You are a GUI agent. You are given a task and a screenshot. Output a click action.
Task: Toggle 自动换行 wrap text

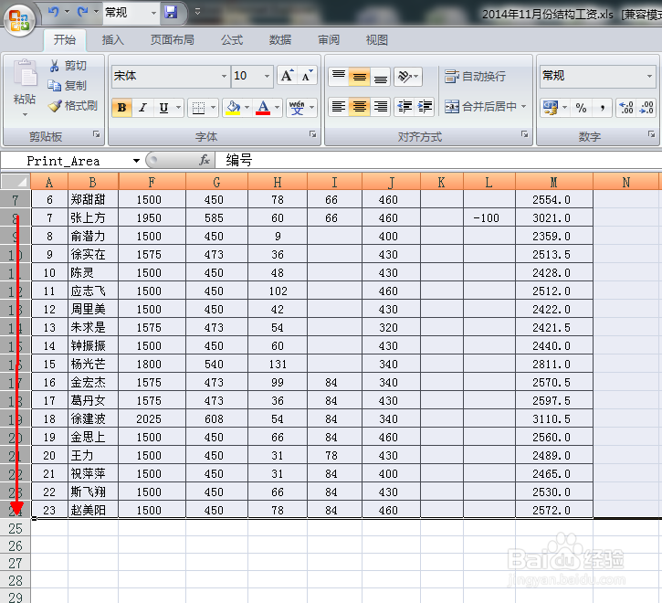pyautogui.click(x=476, y=76)
